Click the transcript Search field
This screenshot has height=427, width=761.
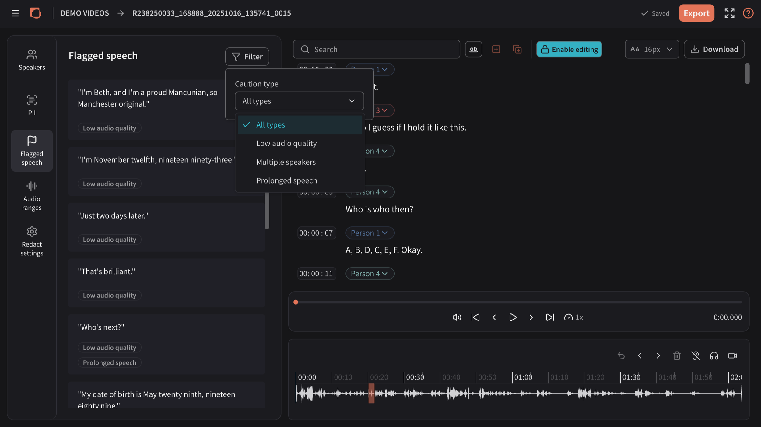tap(376, 49)
